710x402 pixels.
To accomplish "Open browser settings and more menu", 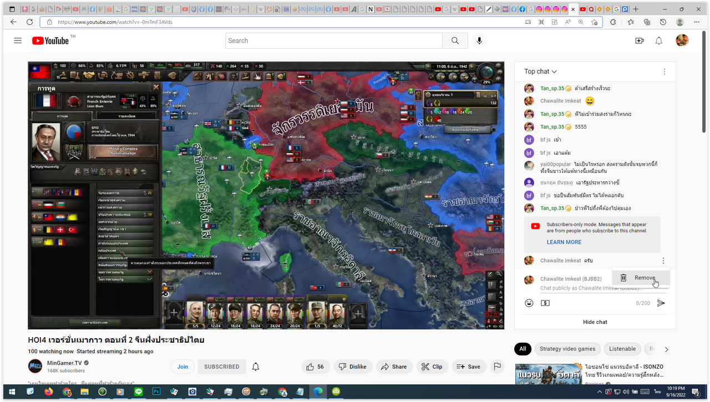I will (697, 22).
